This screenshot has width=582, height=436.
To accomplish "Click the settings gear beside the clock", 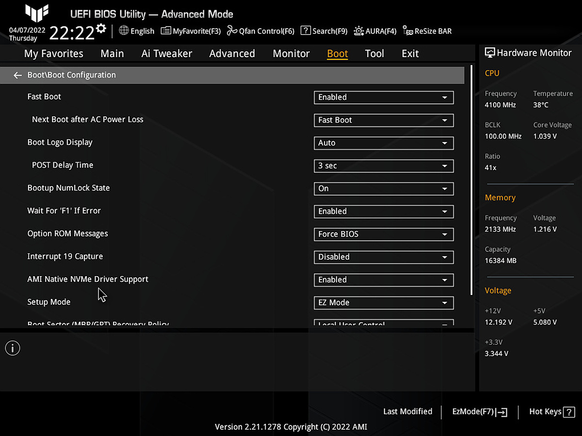I will pos(101,28).
